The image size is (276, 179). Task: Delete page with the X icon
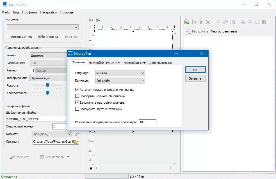(x=208, y=22)
